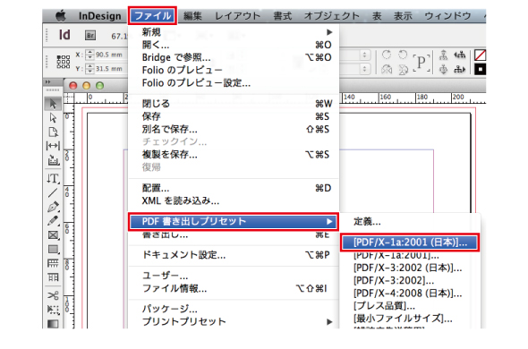This screenshot has height=349, width=528.
Task: Choose Folio のプレビュー menu item
Action: (234, 70)
